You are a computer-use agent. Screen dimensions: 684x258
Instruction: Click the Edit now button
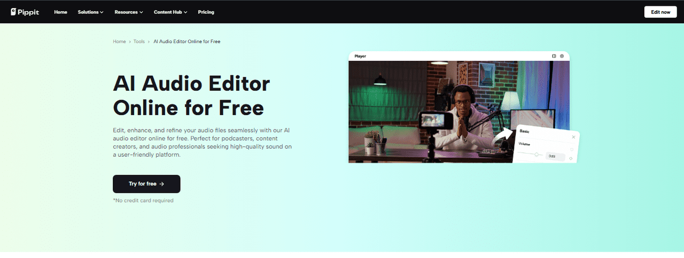coord(660,12)
